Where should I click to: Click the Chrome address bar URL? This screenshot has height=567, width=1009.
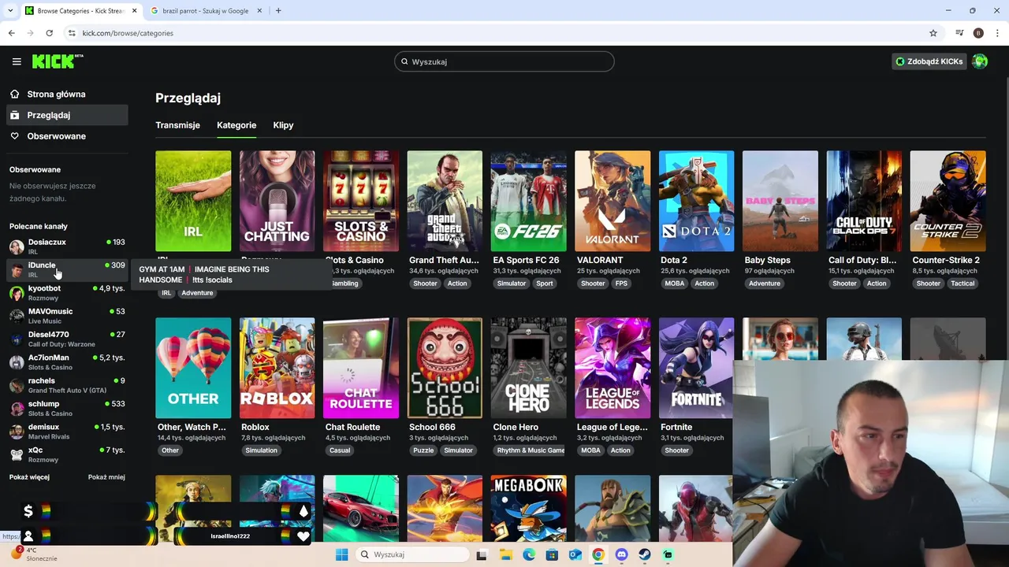coord(128,33)
